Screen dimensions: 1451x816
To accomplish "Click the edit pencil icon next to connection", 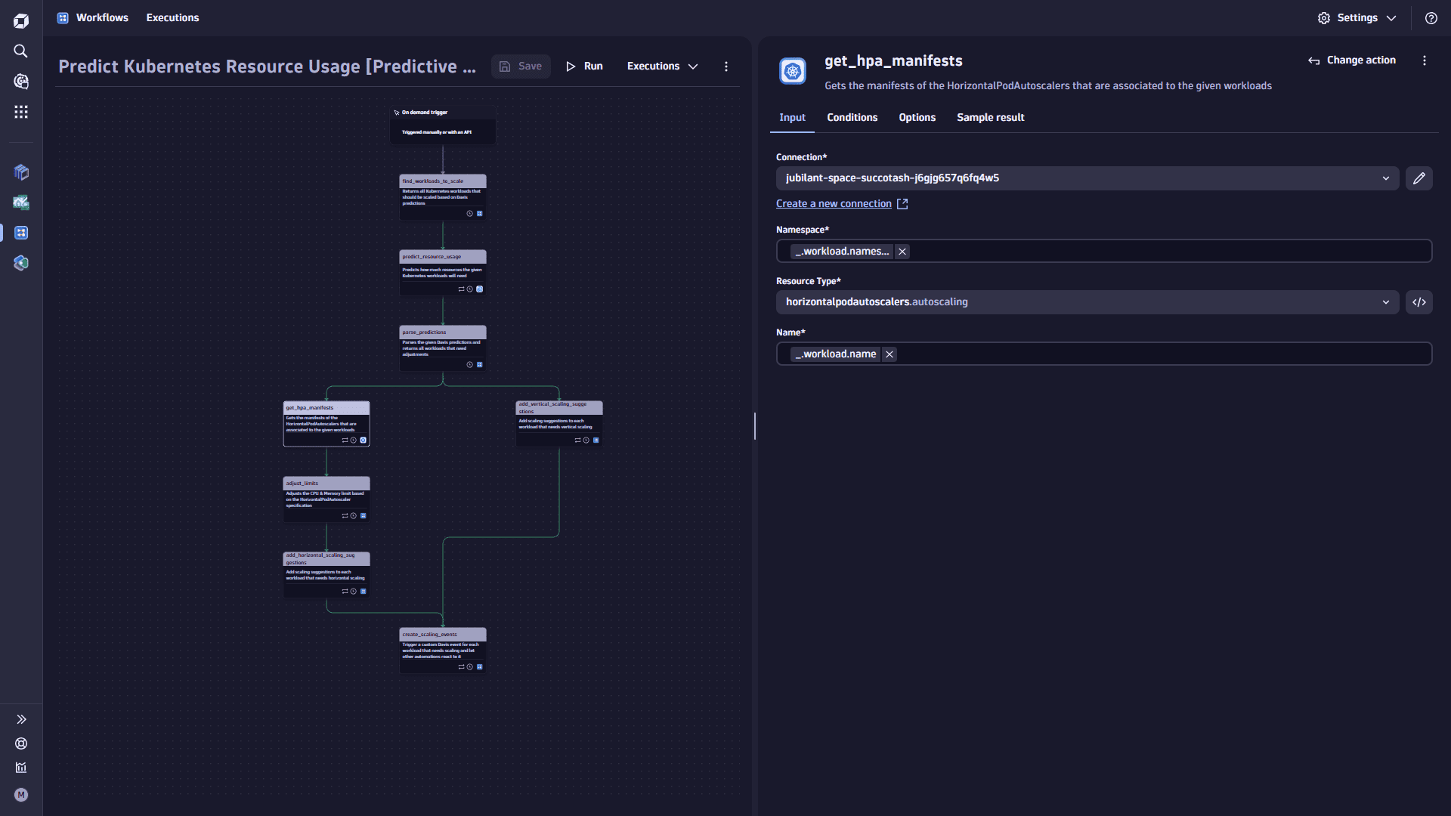I will coord(1419,178).
